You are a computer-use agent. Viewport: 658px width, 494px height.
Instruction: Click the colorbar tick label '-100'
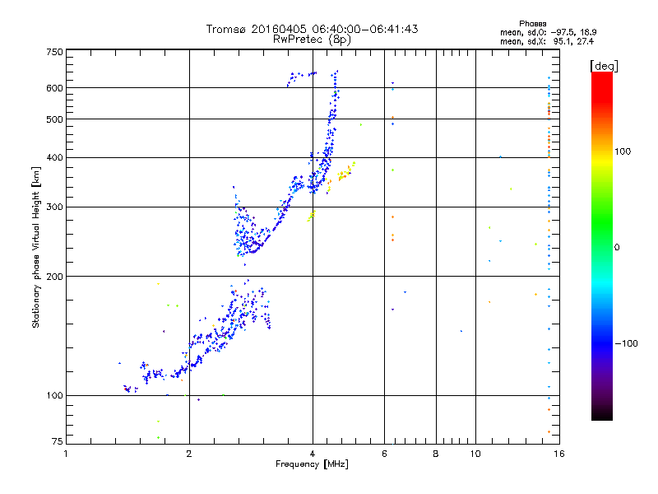point(626,343)
